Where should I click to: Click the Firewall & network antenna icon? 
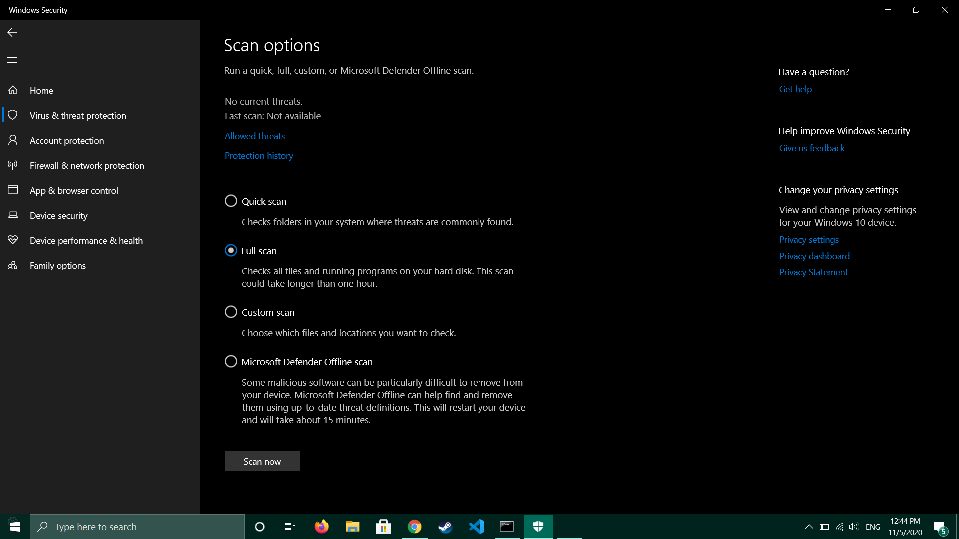(x=13, y=165)
